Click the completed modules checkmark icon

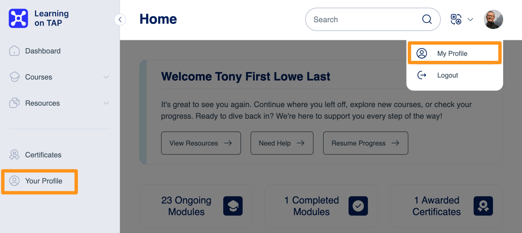358,206
